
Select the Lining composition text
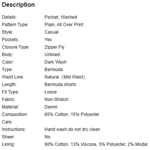96,144
